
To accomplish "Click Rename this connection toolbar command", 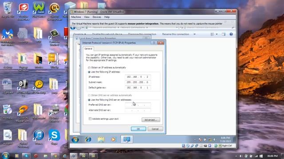I will click(x=176, y=34).
